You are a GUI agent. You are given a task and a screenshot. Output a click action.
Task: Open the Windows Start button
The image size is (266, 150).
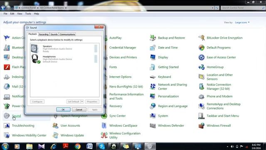click(5, 146)
